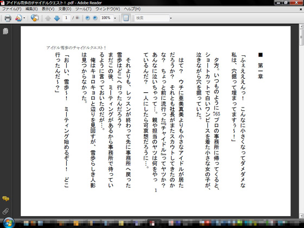
Task: Open the ファイル(F) menu
Action: coord(11,9)
